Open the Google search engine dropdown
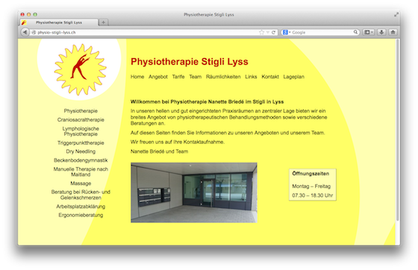This screenshot has width=418, height=270. tap(287, 32)
